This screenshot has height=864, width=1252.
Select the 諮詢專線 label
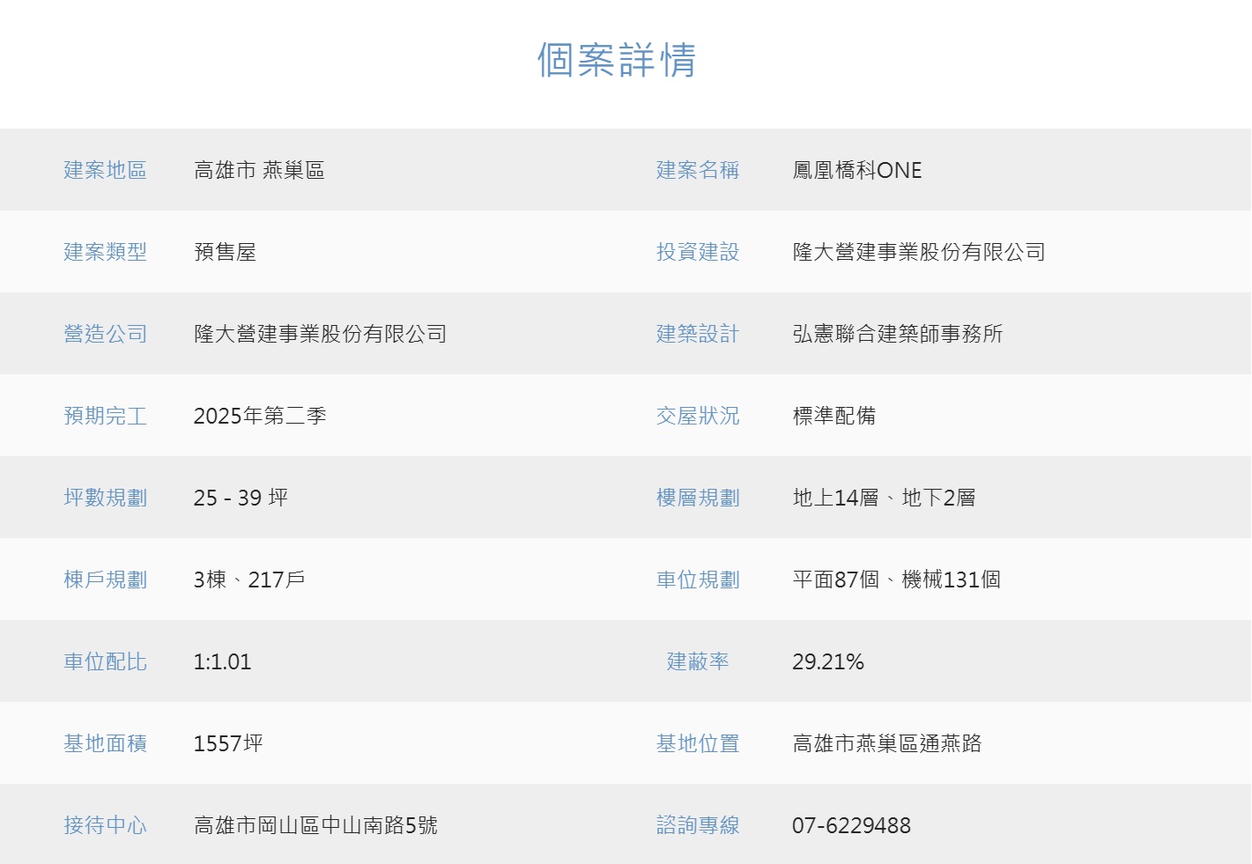(x=698, y=825)
